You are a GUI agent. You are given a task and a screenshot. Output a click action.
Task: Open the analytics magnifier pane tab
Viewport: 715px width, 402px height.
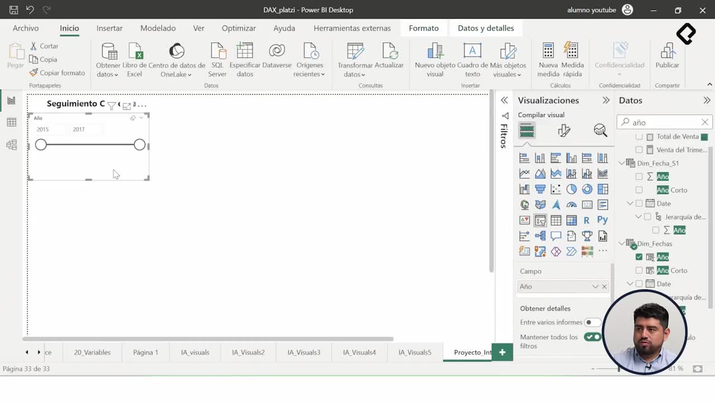click(600, 131)
